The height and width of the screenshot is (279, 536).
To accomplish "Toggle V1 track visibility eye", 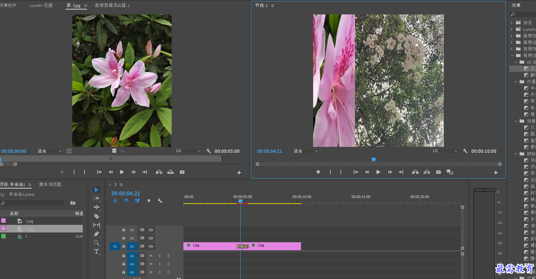I will (x=151, y=246).
